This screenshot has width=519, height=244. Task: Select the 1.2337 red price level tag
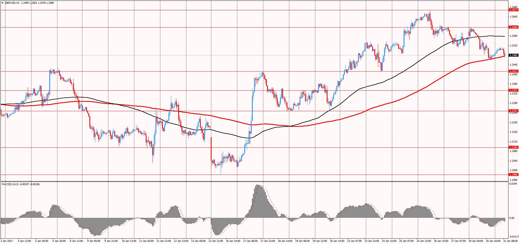click(x=513, y=90)
